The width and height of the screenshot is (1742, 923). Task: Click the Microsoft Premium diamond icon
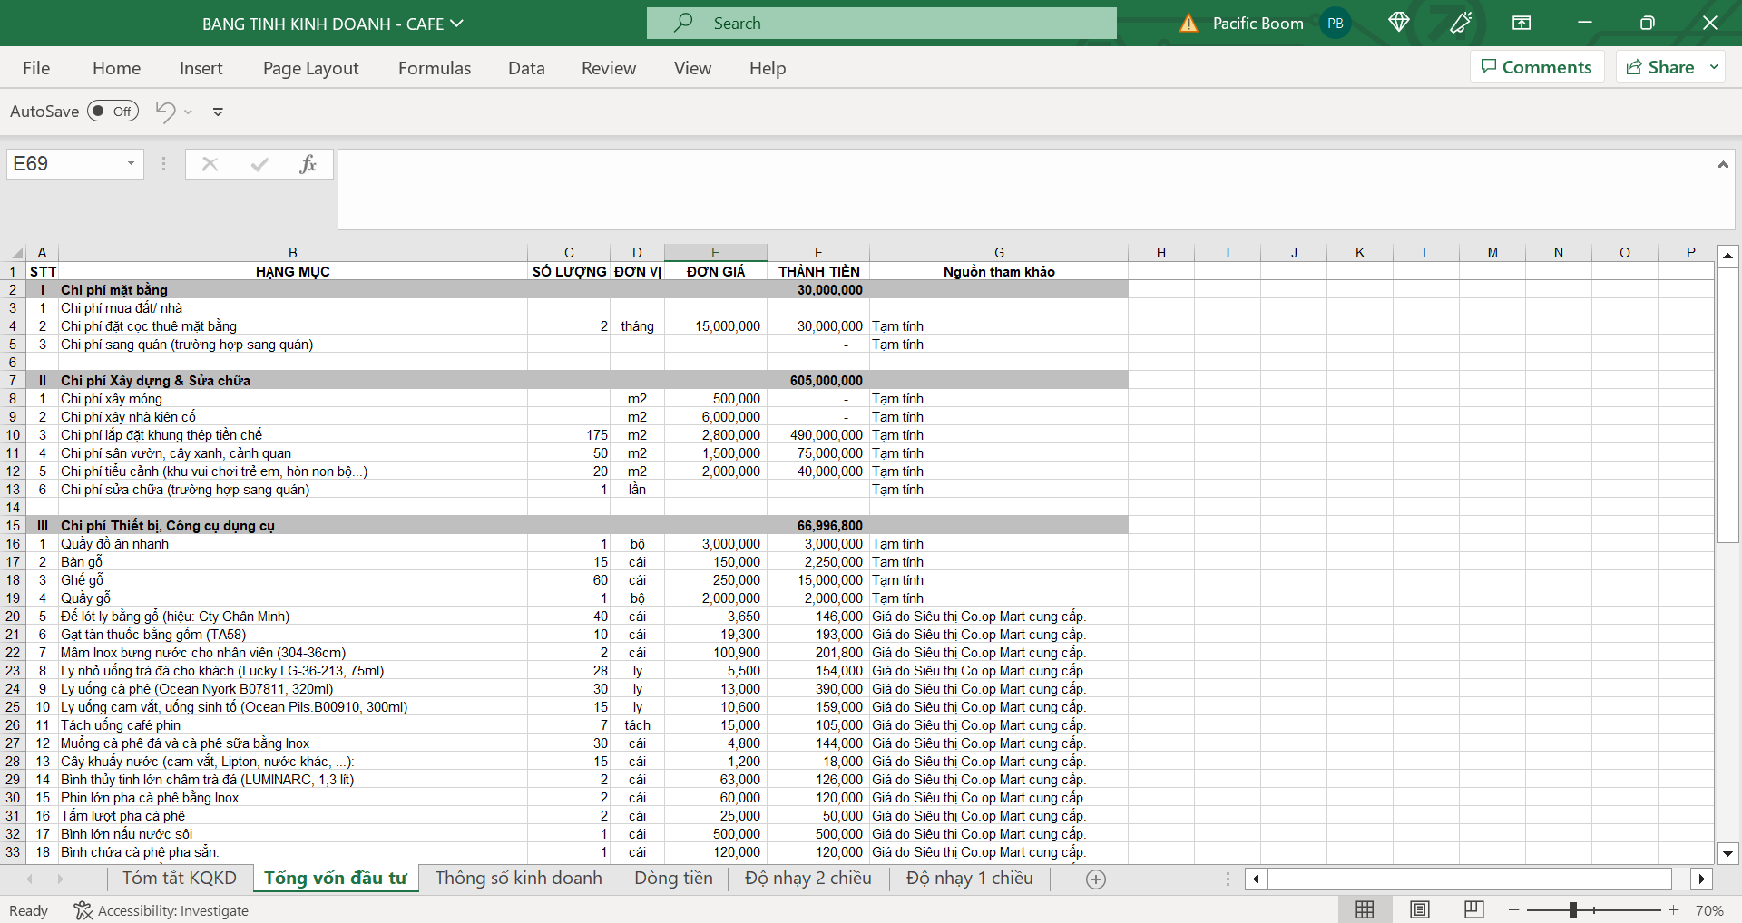point(1398,23)
